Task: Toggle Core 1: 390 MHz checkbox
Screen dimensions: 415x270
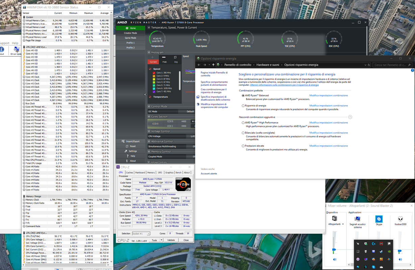Action: click(x=154, y=73)
